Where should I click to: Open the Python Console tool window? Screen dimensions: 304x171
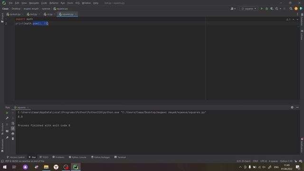coord(77,157)
